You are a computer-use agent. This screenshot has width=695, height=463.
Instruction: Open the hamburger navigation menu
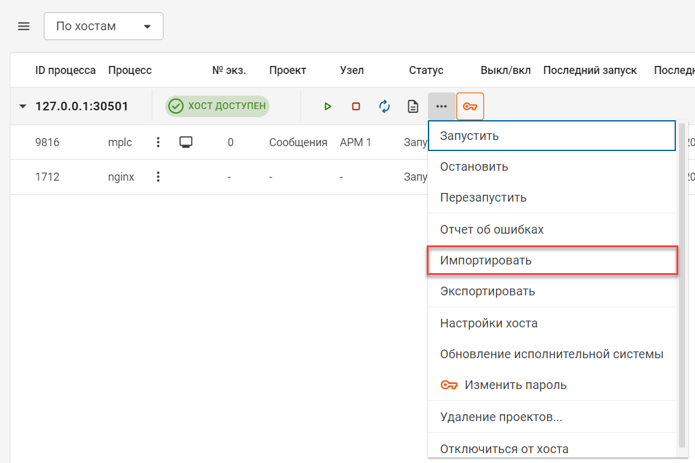coord(23,26)
